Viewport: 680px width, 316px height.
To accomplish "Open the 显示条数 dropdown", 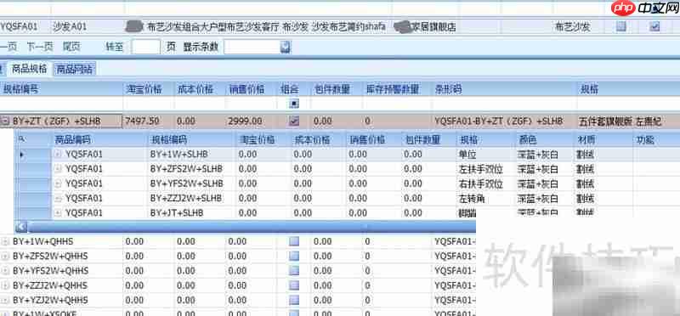I will tap(285, 47).
